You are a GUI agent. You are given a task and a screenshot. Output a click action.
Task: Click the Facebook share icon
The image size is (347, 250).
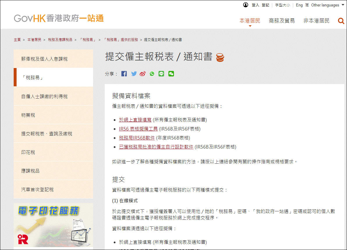tap(124, 74)
